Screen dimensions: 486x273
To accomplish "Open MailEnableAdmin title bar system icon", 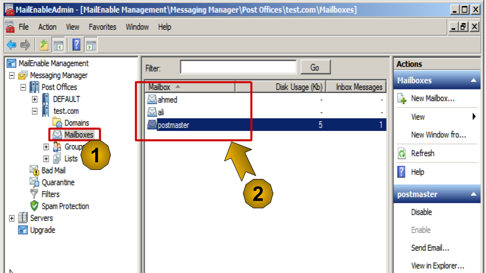I will point(9,10).
